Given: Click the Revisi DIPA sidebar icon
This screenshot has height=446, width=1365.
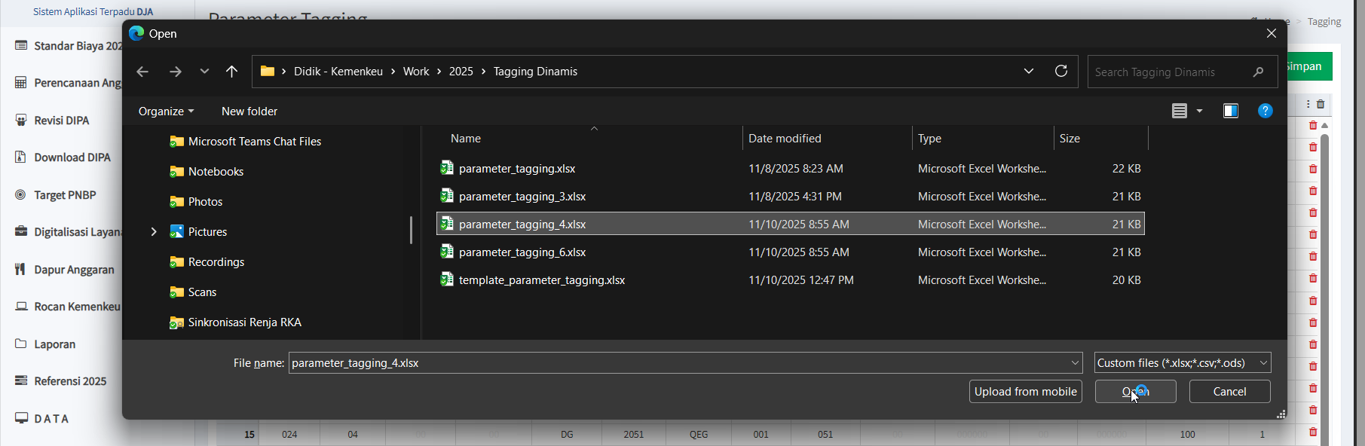Looking at the screenshot, I should pyautogui.click(x=21, y=120).
